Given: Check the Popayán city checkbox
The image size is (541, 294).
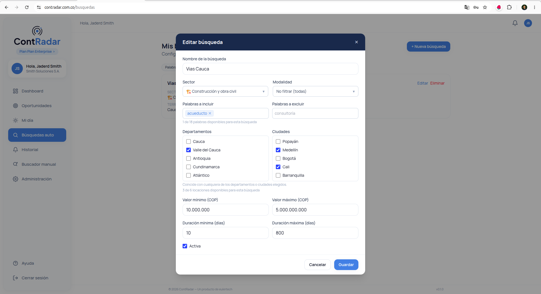Looking at the screenshot, I should click(278, 142).
